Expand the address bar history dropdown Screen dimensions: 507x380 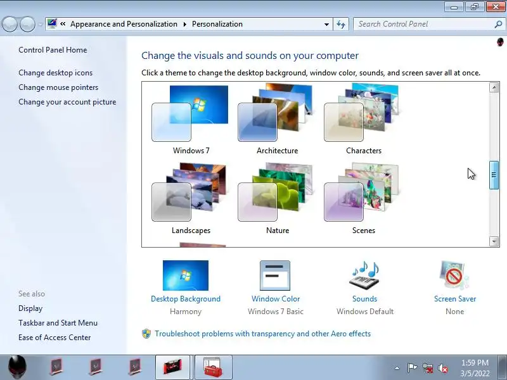(326, 24)
